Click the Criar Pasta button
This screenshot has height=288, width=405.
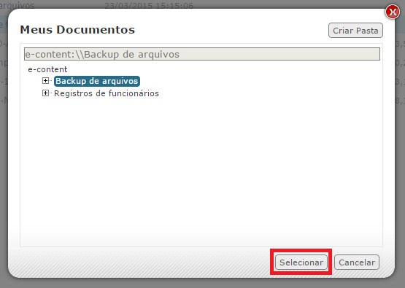[355, 31]
